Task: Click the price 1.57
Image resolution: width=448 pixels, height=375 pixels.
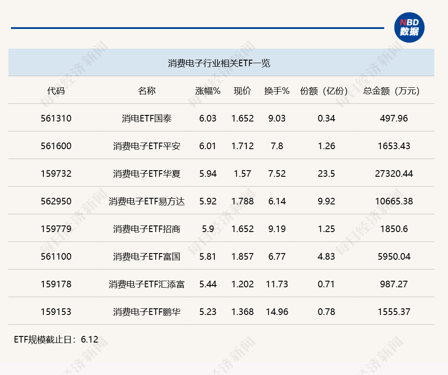Action: click(x=242, y=174)
